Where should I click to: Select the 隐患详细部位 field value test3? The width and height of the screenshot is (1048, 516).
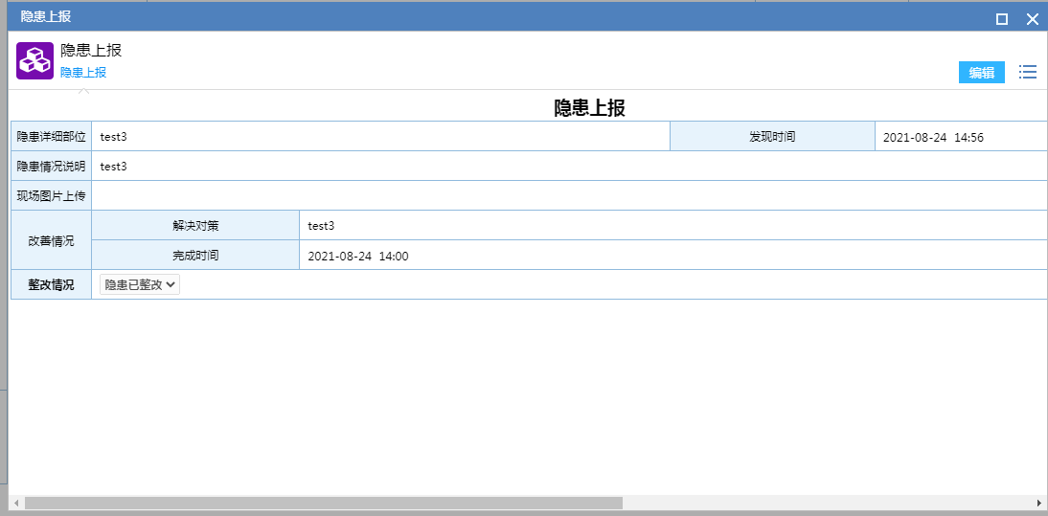pos(114,137)
